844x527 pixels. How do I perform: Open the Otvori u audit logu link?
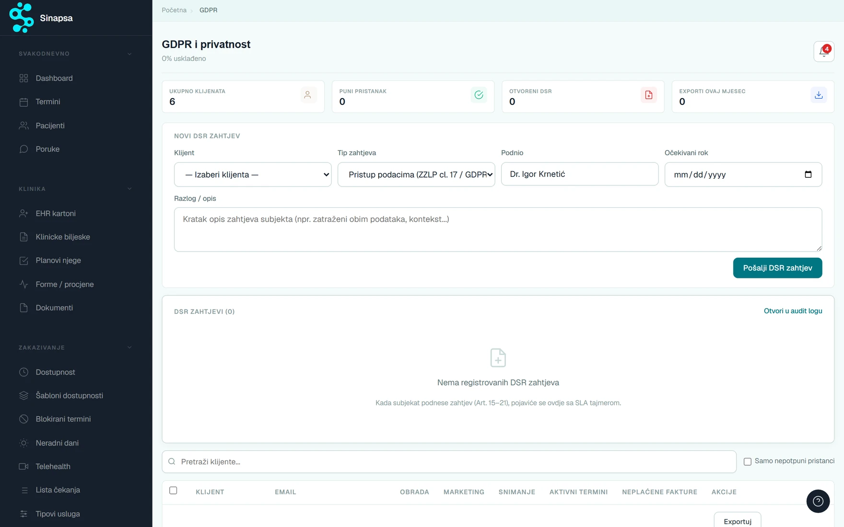point(793,311)
